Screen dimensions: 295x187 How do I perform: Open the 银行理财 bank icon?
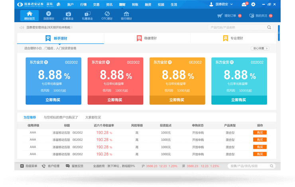click(x=126, y=16)
